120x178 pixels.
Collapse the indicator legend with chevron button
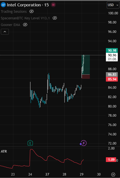point(5,32)
